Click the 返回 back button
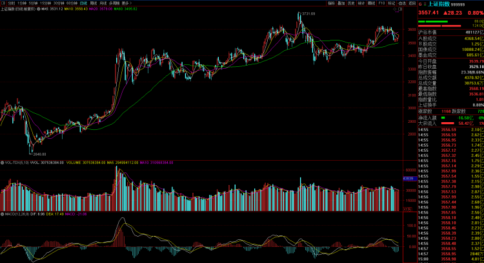This screenshot has height=263, width=484. coord(412,3)
